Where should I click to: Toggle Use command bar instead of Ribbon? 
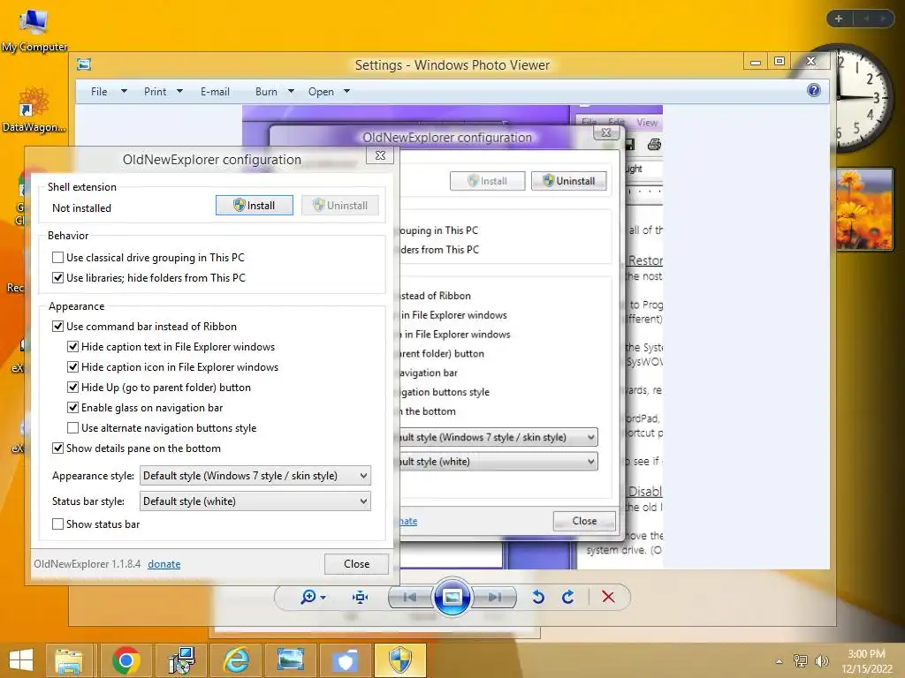point(57,327)
